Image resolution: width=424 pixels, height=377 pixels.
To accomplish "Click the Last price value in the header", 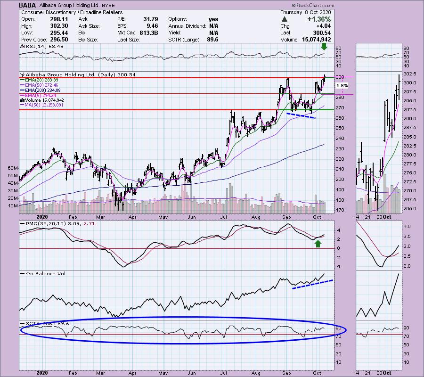I will (322, 33).
